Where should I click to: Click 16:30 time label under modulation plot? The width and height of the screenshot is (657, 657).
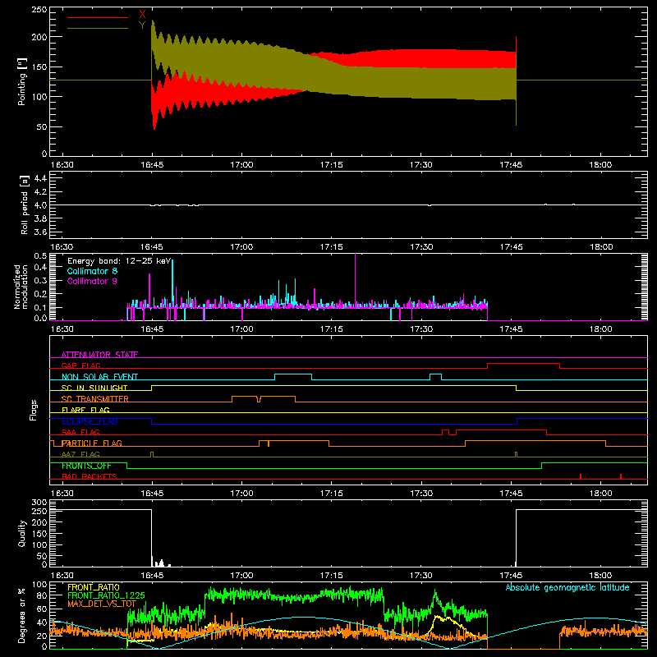coord(62,329)
